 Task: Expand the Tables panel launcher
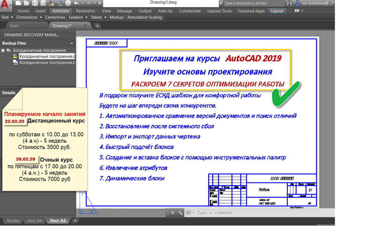click(105, 17)
